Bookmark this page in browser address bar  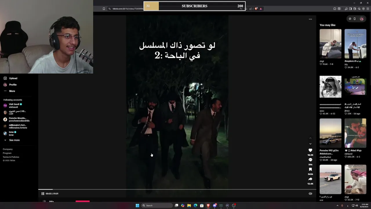click(x=104, y=9)
